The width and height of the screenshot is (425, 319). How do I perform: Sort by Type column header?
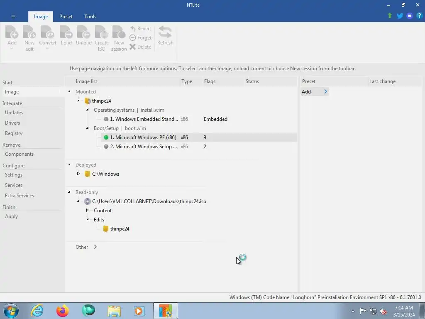coord(191,81)
